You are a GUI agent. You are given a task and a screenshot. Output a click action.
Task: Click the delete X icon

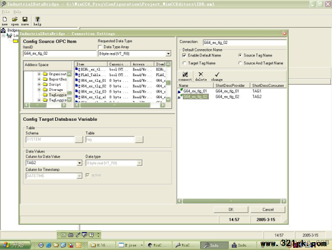(x=201, y=74)
